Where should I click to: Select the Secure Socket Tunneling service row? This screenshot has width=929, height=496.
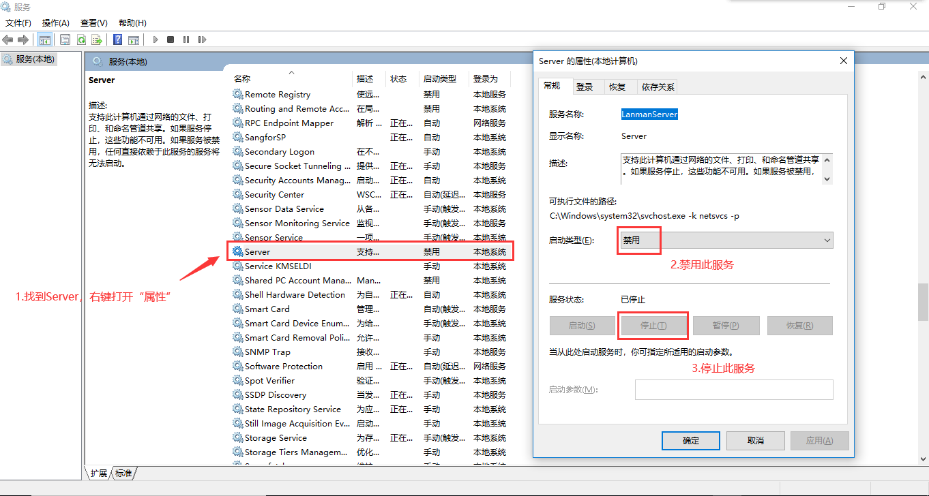click(x=371, y=166)
